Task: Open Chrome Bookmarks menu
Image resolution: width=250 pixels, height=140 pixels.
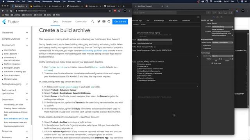Action: click(47, 2)
